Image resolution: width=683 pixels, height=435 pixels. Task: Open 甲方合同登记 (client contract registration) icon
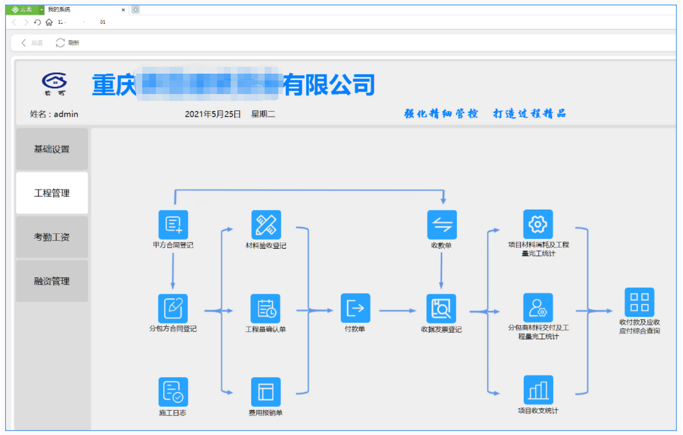coord(173,224)
